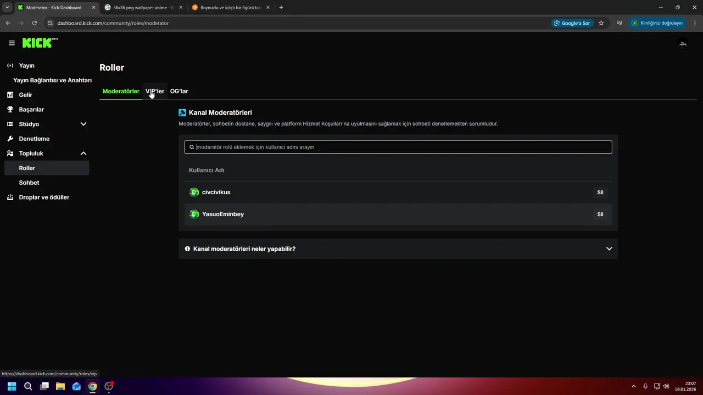Screen dimensions: 703x395
Task: Open the profile avatar menu
Action: (683, 43)
